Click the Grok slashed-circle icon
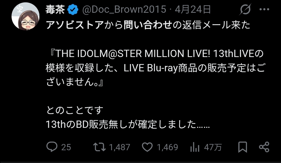This screenshot has width=281, height=163. pos(245,9)
